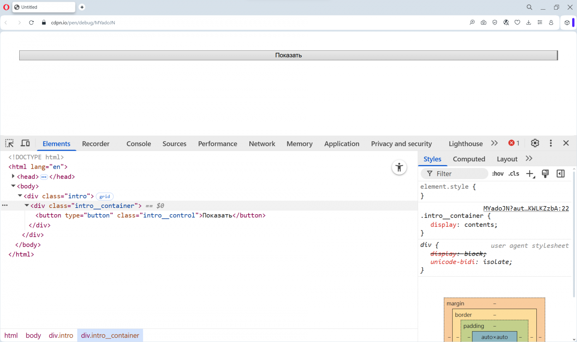Screen dimensions: 577x342
Task: Open the profile account icon
Action: tap(551, 23)
